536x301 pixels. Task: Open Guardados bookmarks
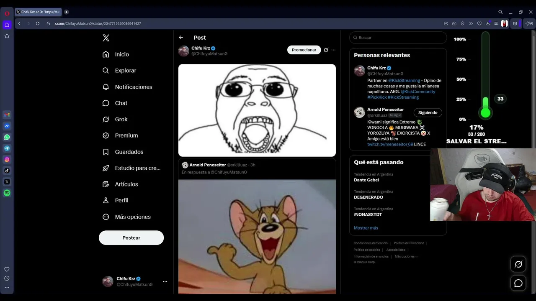point(123,152)
